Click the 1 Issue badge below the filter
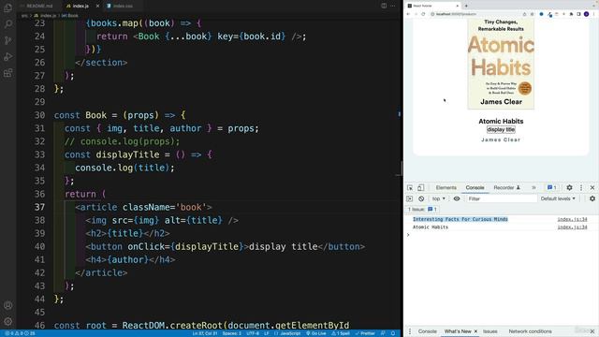The width and height of the screenshot is (599, 337). (x=422, y=210)
